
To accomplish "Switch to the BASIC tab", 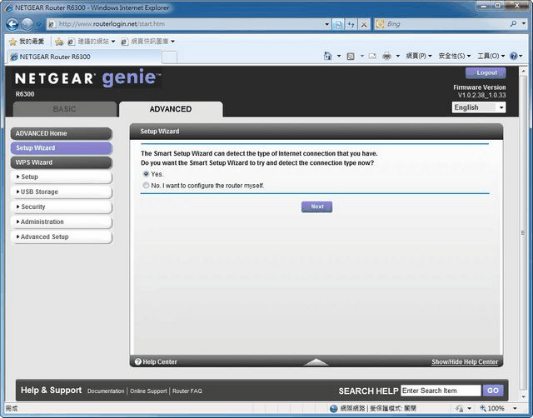I will pyautogui.click(x=65, y=109).
